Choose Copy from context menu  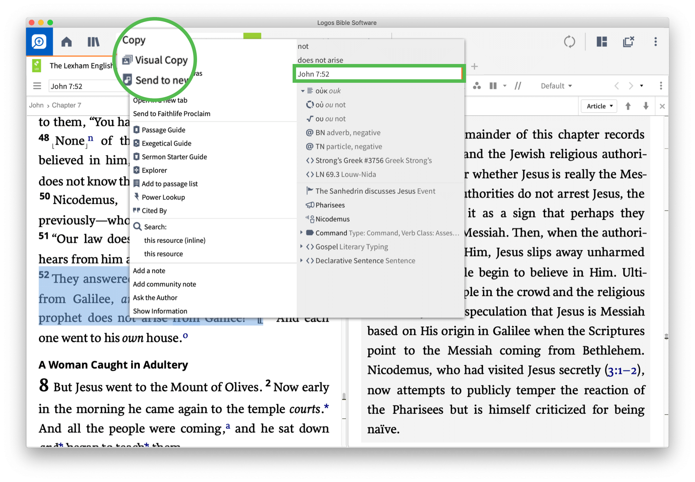click(x=134, y=40)
